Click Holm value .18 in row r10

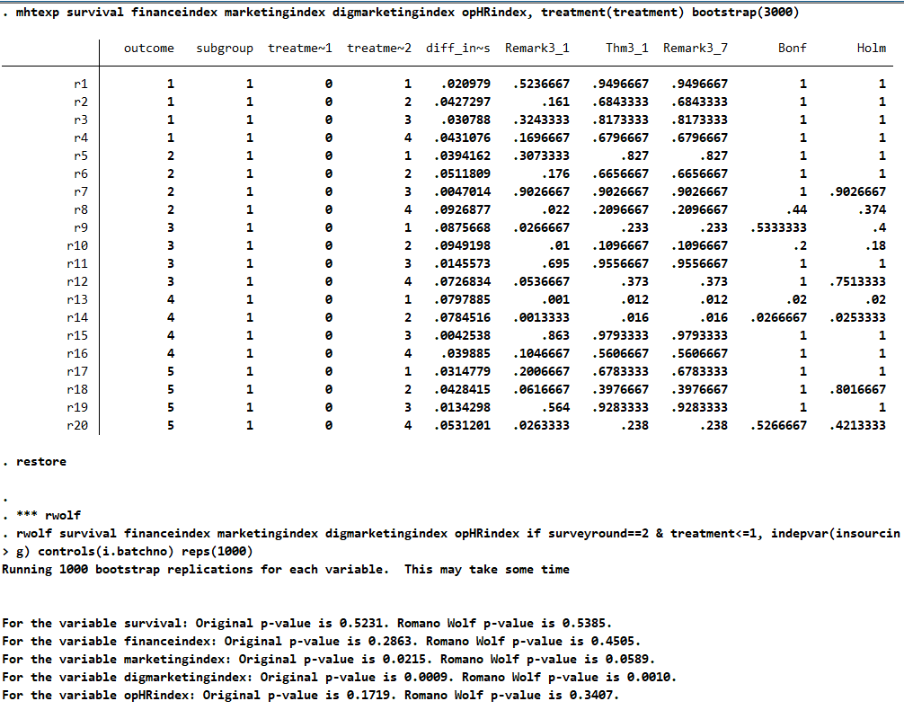[x=875, y=245]
